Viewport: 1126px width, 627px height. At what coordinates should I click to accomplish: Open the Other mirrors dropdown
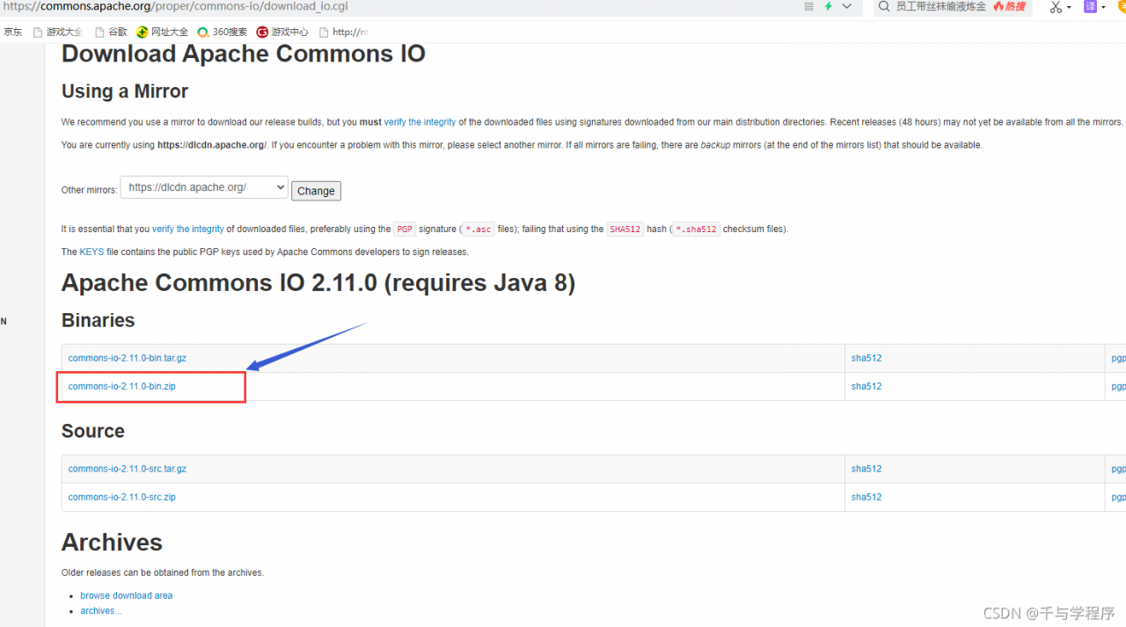[x=204, y=187]
